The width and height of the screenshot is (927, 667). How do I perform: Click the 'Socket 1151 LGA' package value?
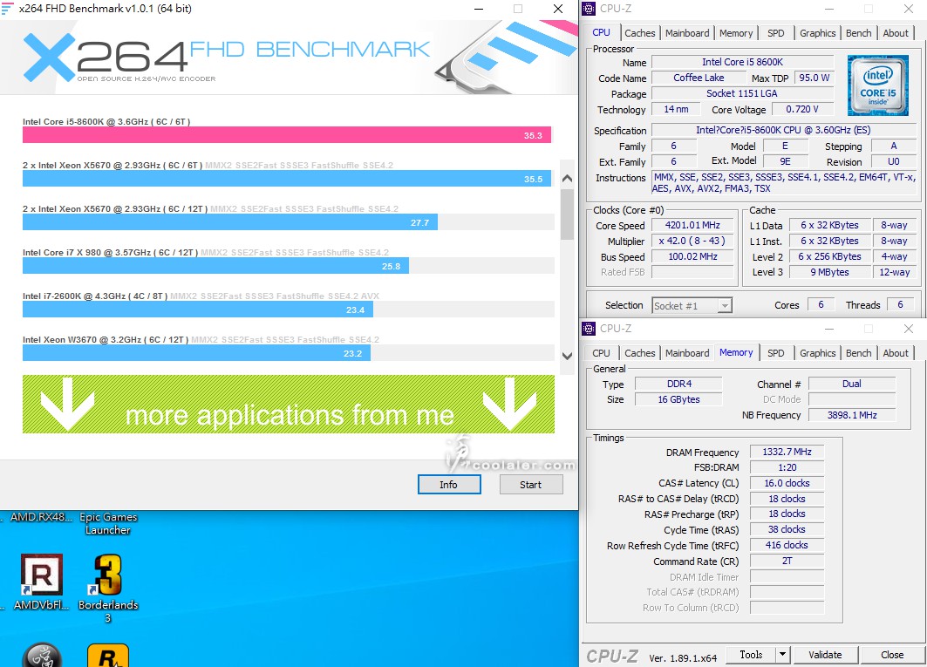[742, 93]
